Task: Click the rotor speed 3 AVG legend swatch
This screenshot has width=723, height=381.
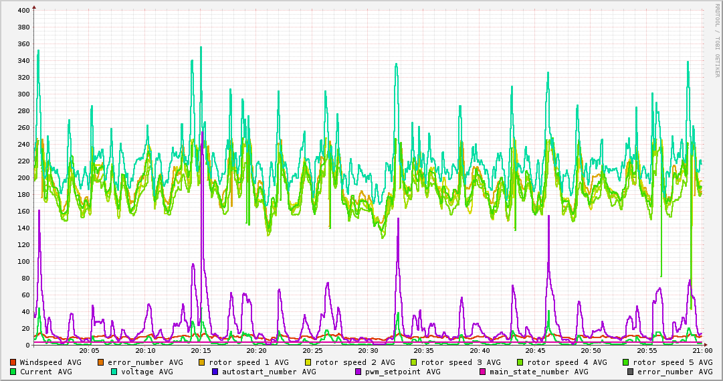Action: pyautogui.click(x=414, y=362)
